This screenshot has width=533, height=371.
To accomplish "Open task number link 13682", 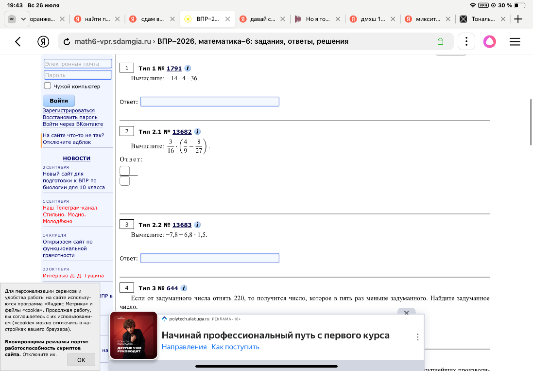I will pyautogui.click(x=182, y=132).
